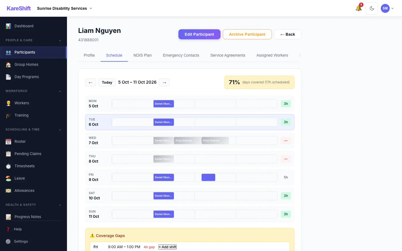Click the Progress Notes memo icon
This screenshot has width=402, height=251.
pos(8,217)
